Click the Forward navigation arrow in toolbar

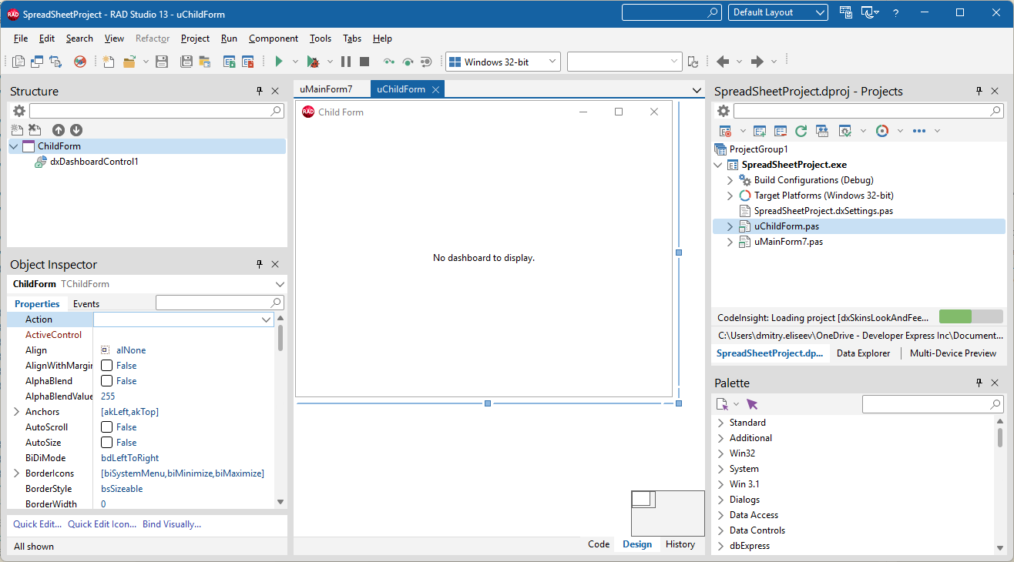757,62
